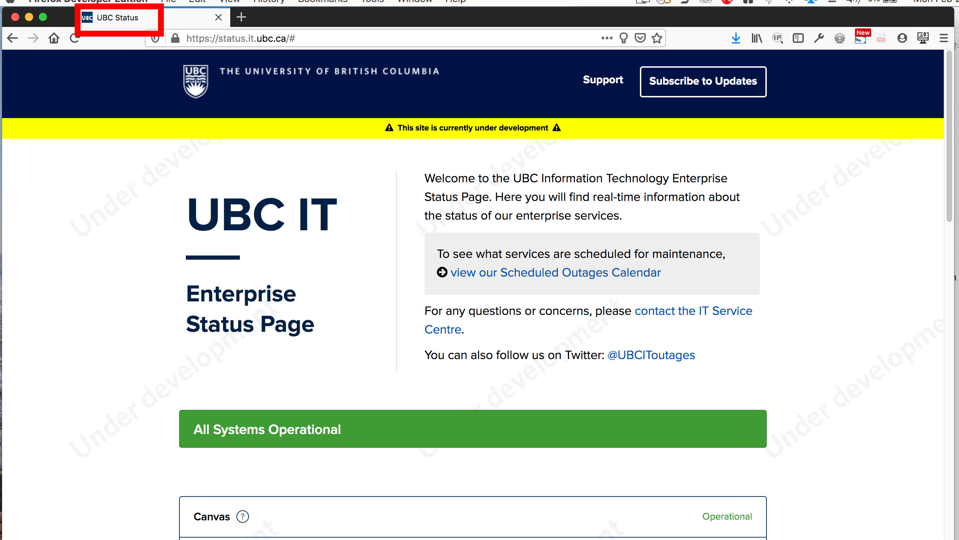959x540 pixels.
Task: Close the UBC Status tab
Action: pyautogui.click(x=218, y=18)
